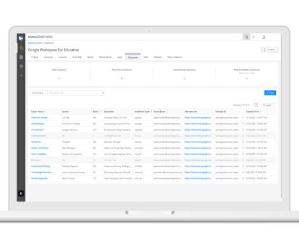
Task: Open the highlighted docs icon in top bar
Action: tap(247, 37)
